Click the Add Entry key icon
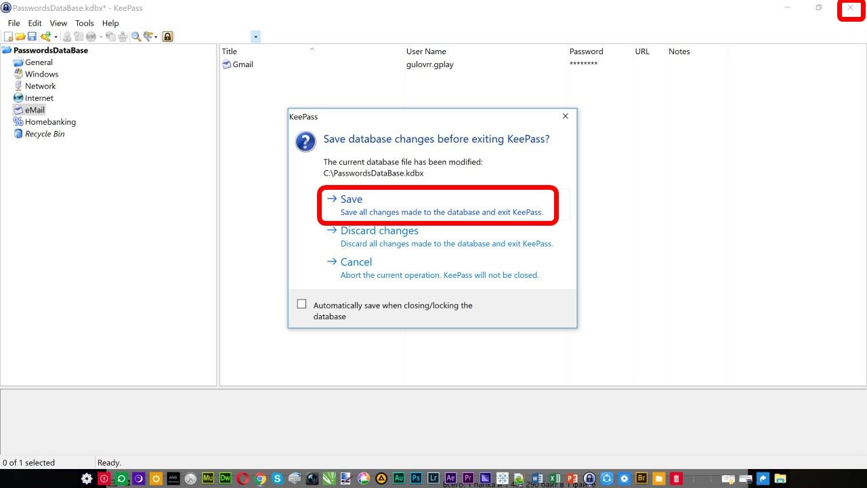Image resolution: width=867 pixels, height=488 pixels. (x=45, y=37)
